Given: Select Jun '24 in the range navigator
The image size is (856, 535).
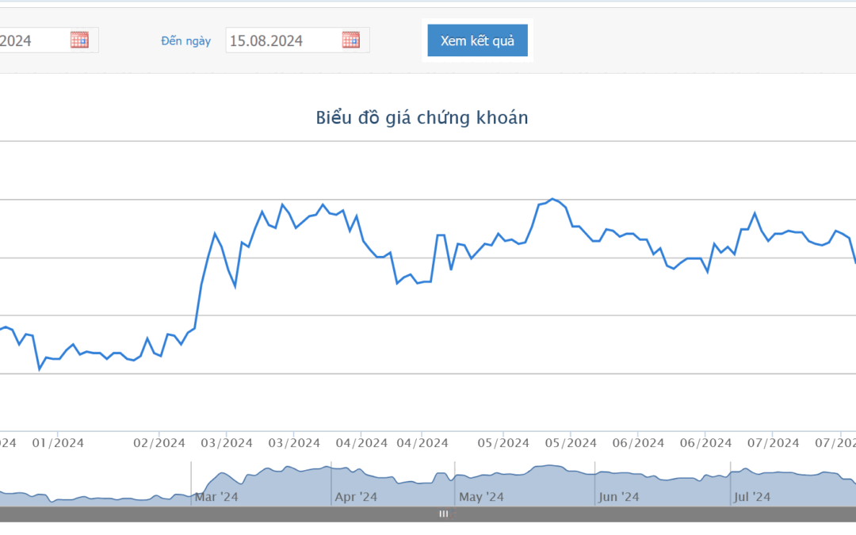Looking at the screenshot, I should tap(618, 497).
